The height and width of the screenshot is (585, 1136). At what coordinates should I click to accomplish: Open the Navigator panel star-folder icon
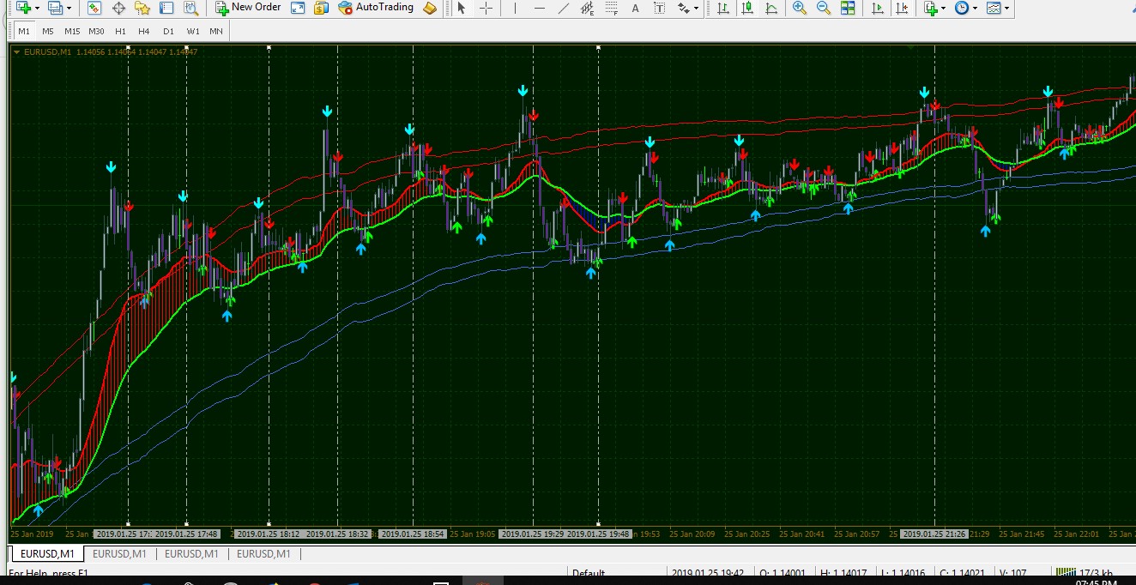142,8
